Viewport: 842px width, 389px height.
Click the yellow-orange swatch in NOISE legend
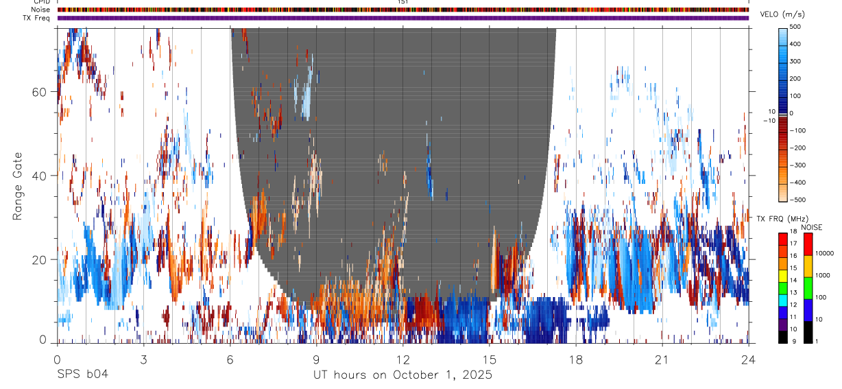point(807,266)
